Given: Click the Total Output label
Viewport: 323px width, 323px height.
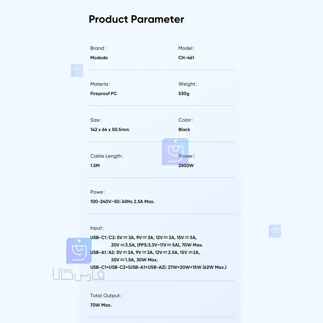Looking at the screenshot, I should [106, 296].
